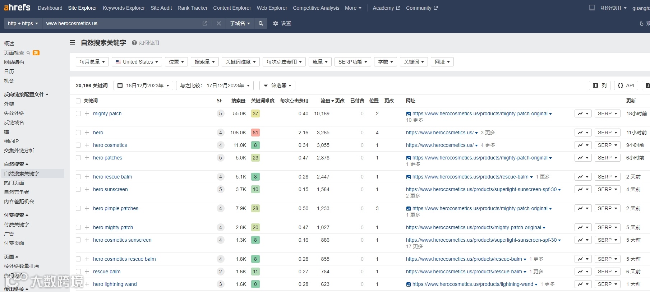Click the image icon before lightning-wand URL
Screen dimensions: 650x292
point(409,284)
